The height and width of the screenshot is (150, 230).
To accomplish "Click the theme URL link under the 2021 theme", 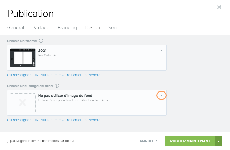I will pyautogui.click(x=55, y=75).
